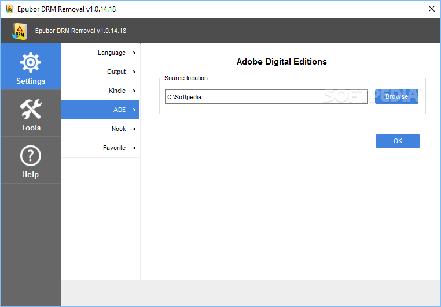This screenshot has height=307, width=441.
Task: Open the Settings gear section
Action: [x=31, y=67]
